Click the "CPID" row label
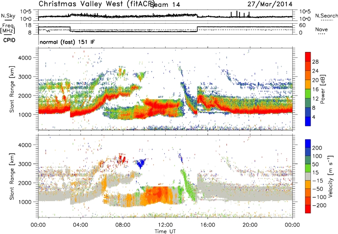 click(x=9, y=40)
